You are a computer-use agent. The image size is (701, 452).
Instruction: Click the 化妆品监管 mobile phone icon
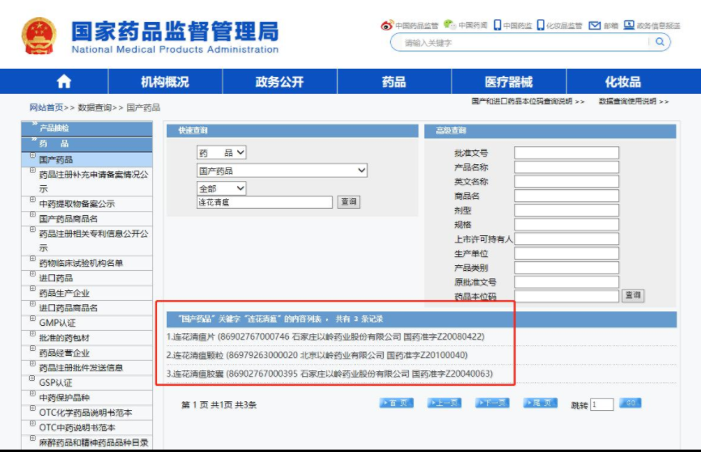(x=540, y=25)
